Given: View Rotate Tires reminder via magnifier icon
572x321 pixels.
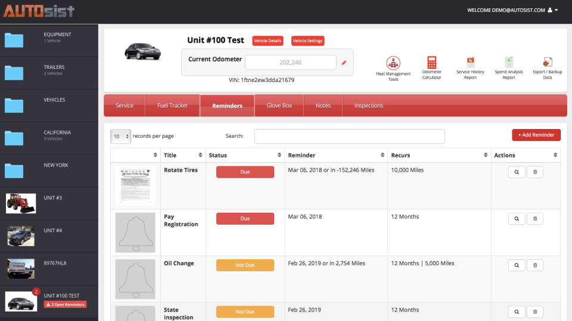Looking at the screenshot, I should pos(517,172).
